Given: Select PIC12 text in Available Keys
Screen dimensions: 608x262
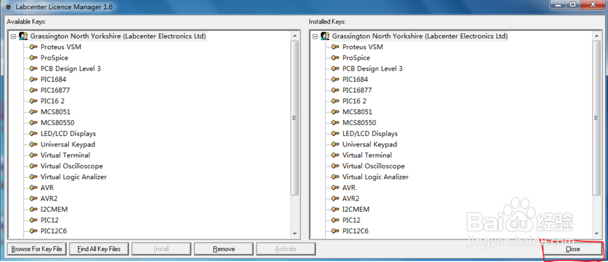Looking at the screenshot, I should tap(49, 220).
